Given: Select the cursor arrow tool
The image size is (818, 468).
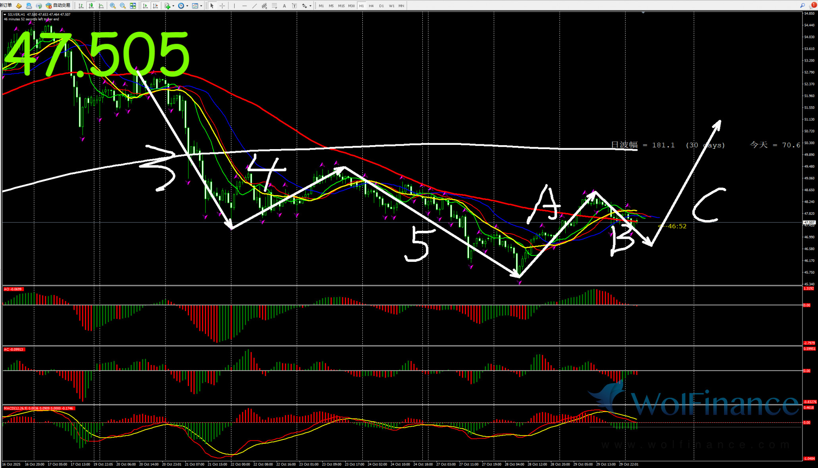Looking at the screenshot, I should (212, 6).
